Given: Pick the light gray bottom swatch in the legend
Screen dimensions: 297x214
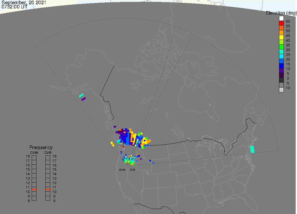Looking at the screenshot, I should pos(281,90).
